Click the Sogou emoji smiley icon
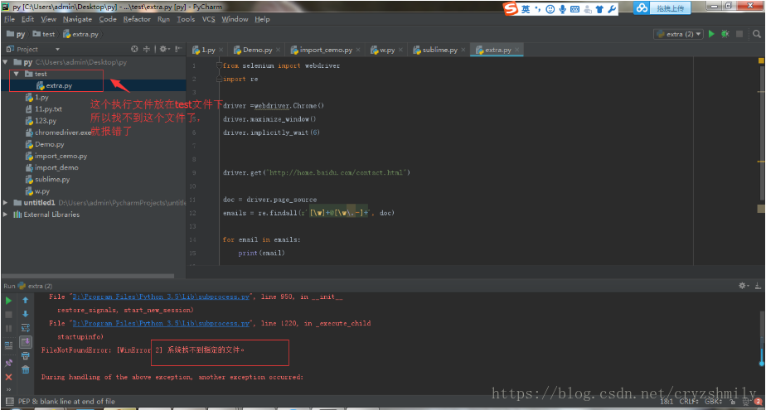 550,9
